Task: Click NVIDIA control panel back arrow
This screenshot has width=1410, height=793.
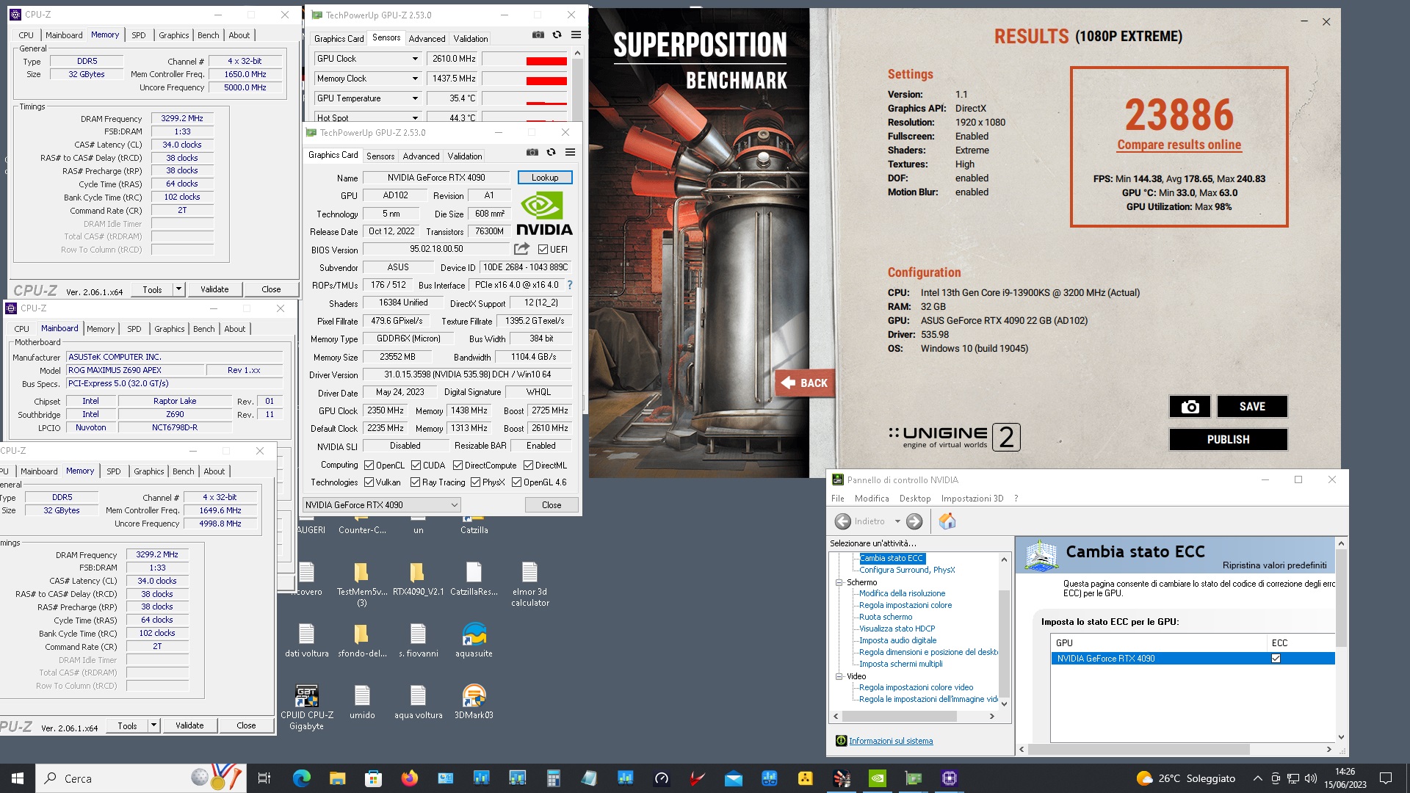Action: (x=842, y=521)
